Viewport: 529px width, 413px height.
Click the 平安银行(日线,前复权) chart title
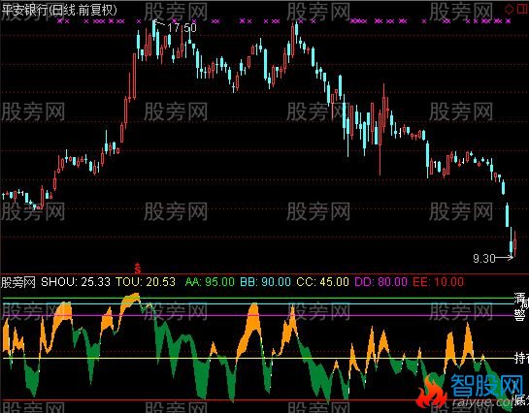tap(59, 10)
